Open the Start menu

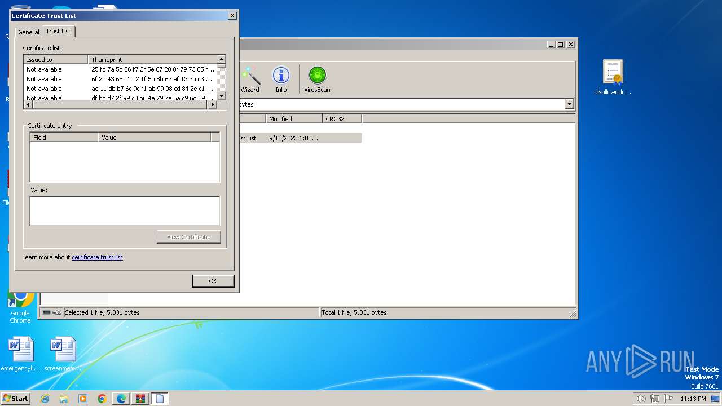tap(15, 399)
